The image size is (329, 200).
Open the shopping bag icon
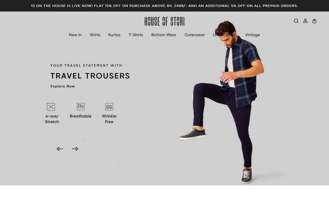tap(314, 21)
